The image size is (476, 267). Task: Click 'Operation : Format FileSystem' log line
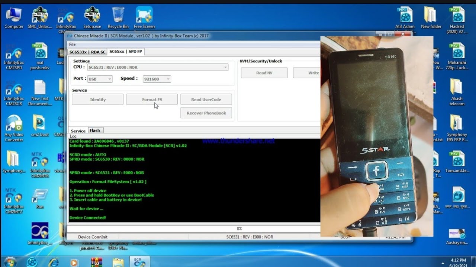108,182
